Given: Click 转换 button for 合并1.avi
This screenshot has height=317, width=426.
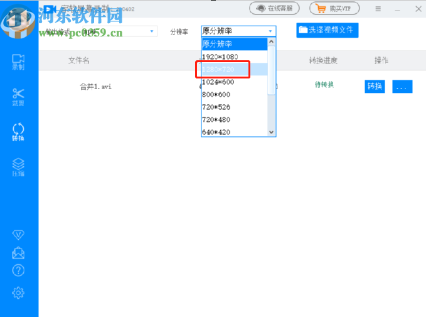Looking at the screenshot, I should pyautogui.click(x=375, y=87).
